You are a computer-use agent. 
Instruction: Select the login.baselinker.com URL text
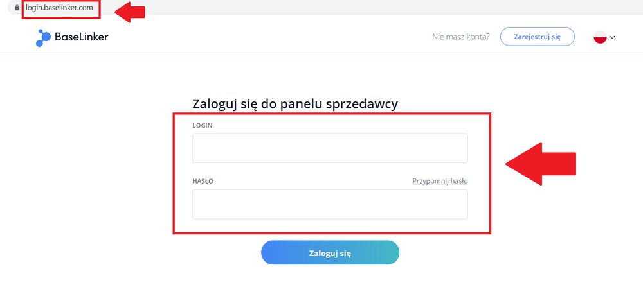59,8
